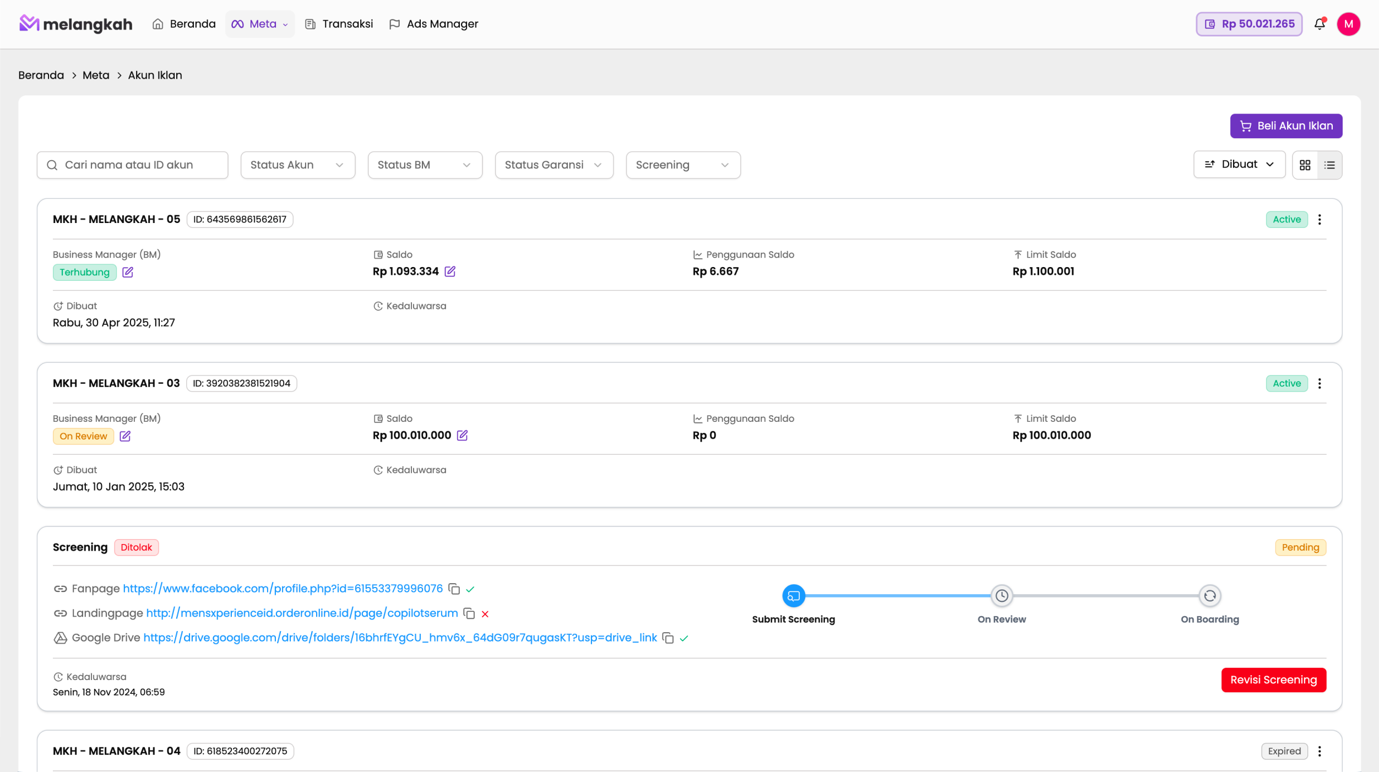Click the Revisi Screening button

click(1273, 679)
